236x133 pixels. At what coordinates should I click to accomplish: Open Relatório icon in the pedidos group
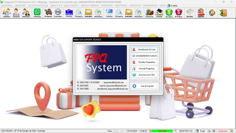pos(138,13)
